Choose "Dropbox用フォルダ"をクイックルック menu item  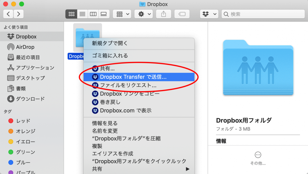[139, 161]
